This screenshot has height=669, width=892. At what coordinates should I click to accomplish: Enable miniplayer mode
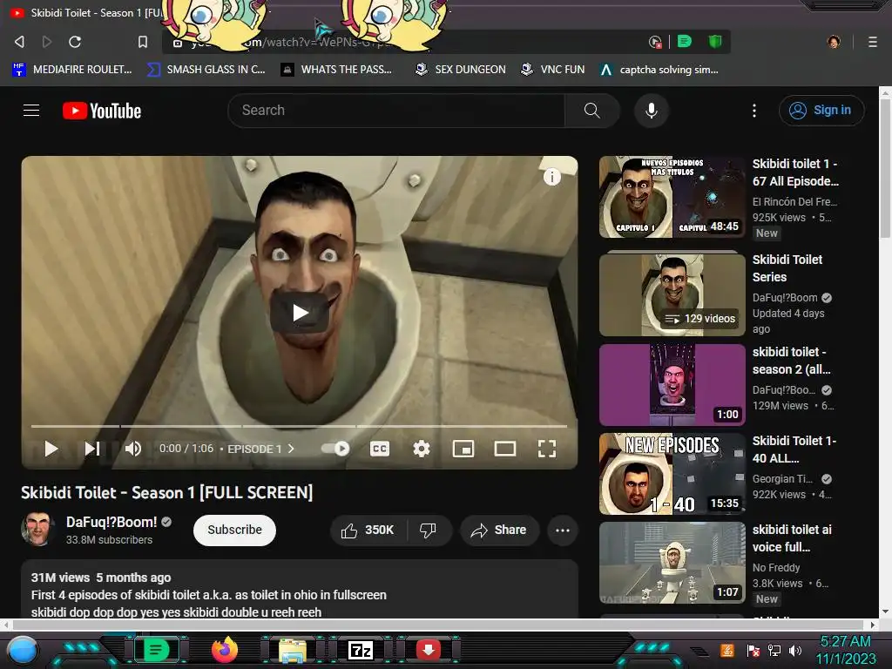click(x=463, y=449)
